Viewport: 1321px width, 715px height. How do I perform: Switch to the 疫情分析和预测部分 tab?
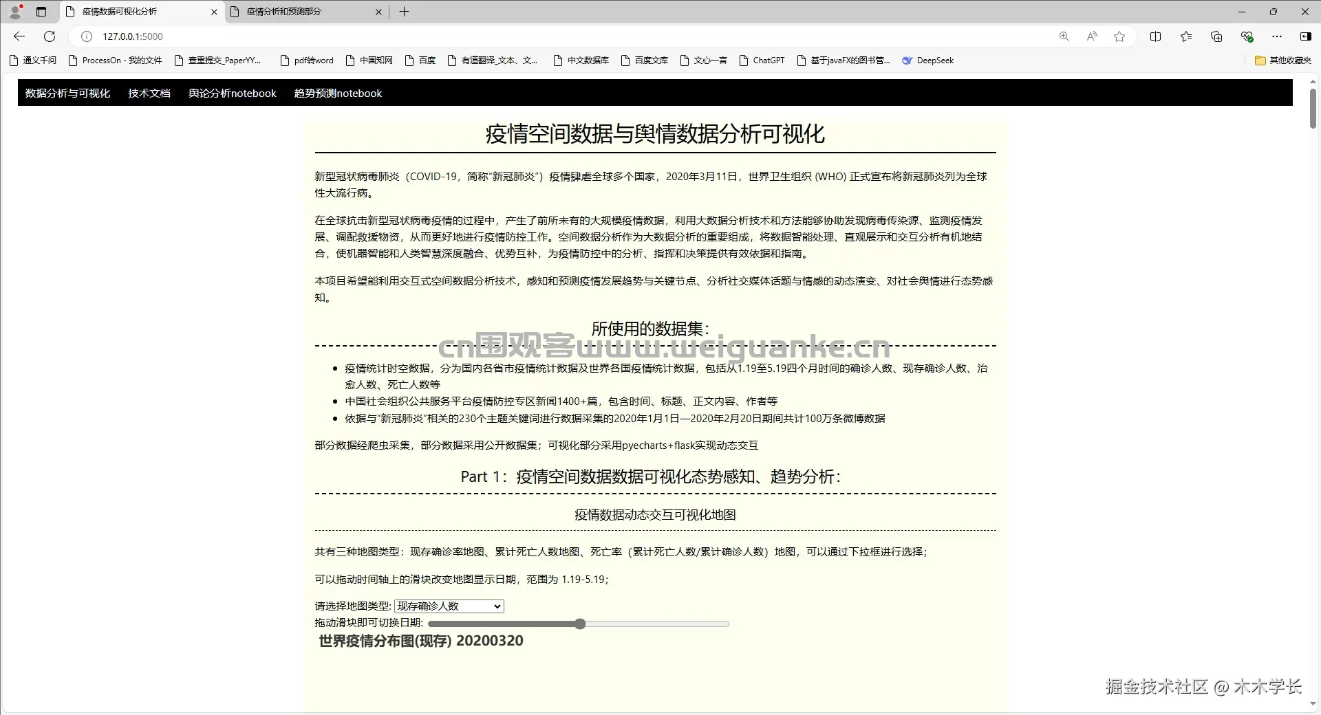(x=307, y=12)
